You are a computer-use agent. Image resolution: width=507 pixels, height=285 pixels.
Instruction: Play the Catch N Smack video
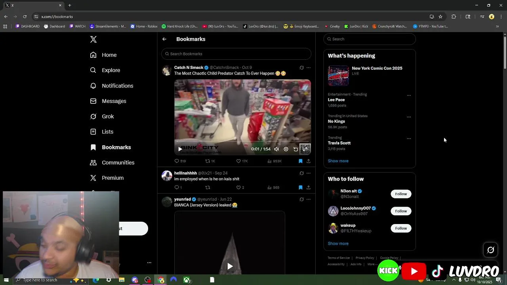[x=180, y=149]
